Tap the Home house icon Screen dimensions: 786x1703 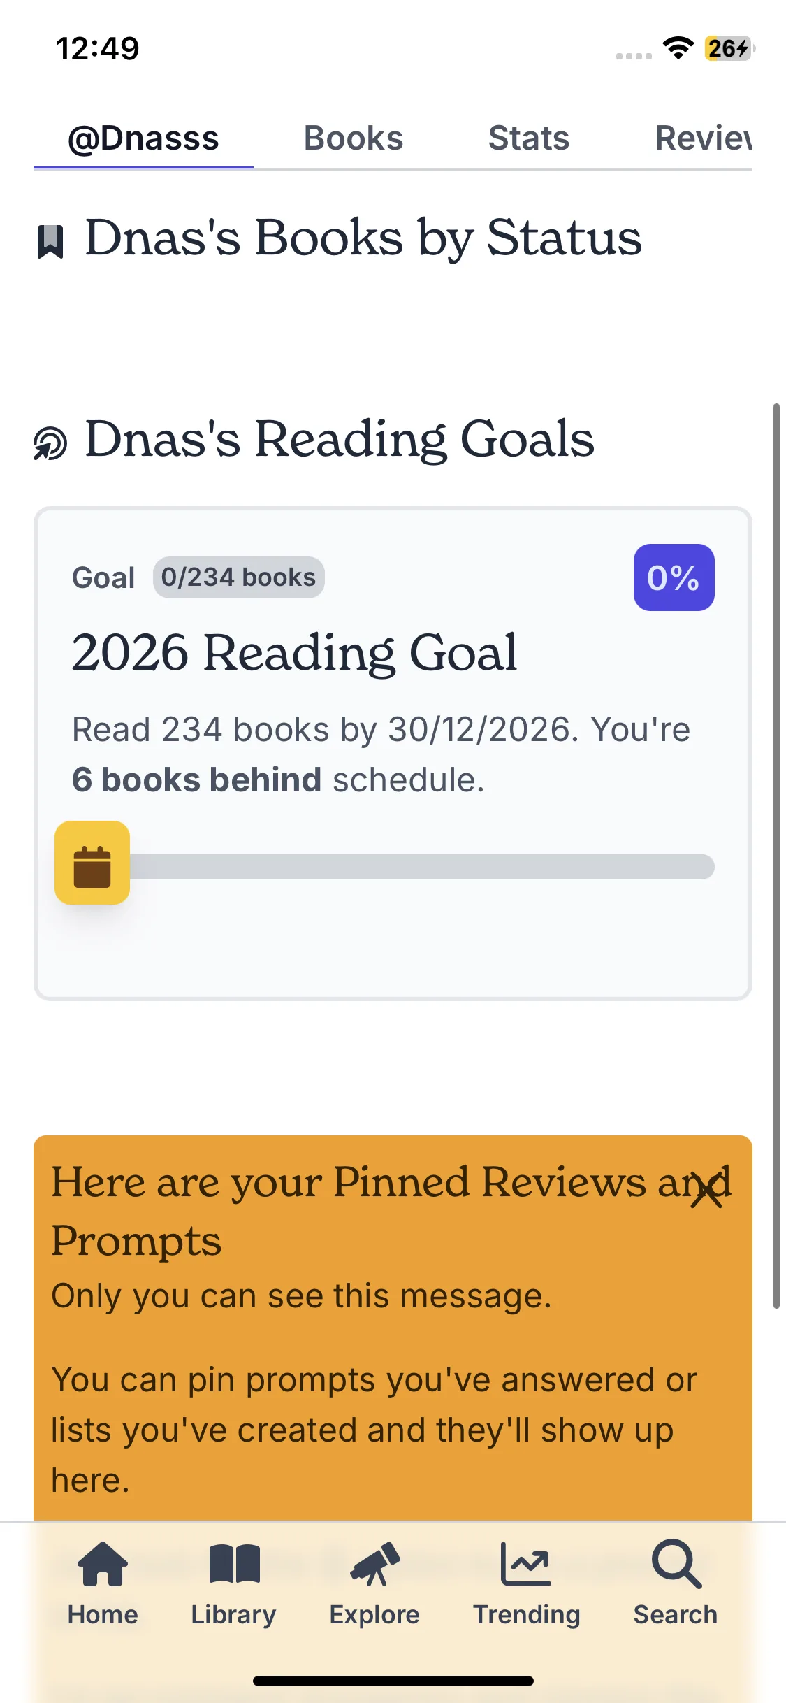pyautogui.click(x=103, y=1565)
